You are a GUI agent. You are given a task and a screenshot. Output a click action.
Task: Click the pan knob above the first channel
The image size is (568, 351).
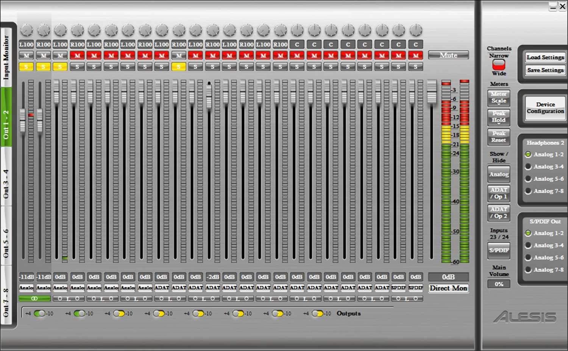(26, 30)
